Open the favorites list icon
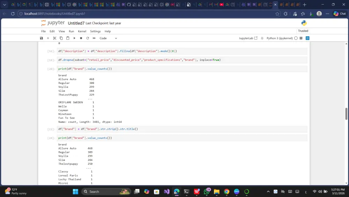Image resolution: width=349 pixels, height=197 pixels. coord(303,14)
